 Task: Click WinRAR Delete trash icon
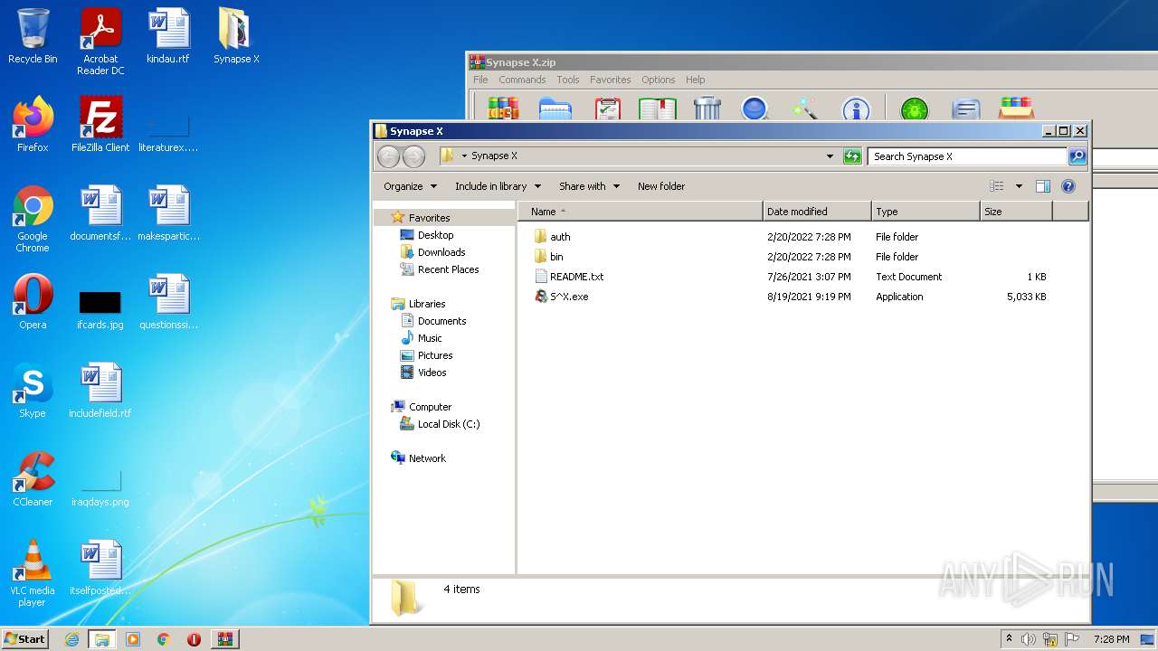point(707,109)
